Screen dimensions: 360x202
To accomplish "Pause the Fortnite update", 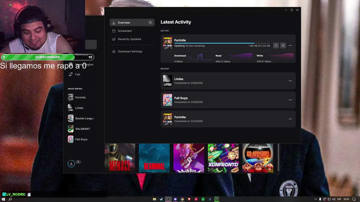I will 276,45.
